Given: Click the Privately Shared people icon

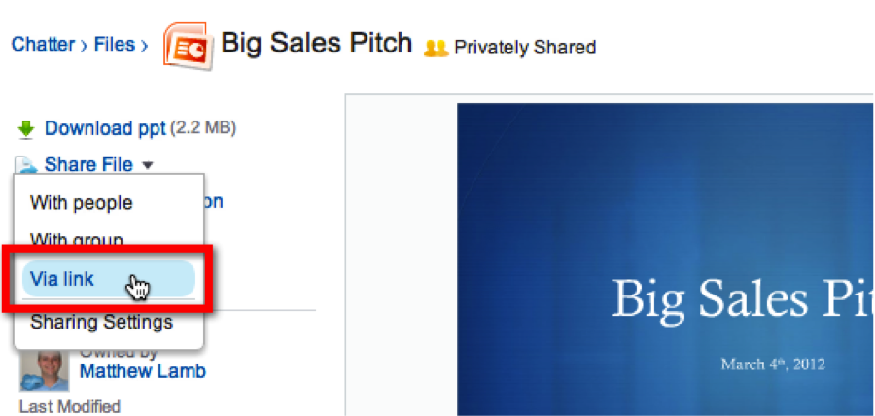Looking at the screenshot, I should pyautogui.click(x=437, y=47).
